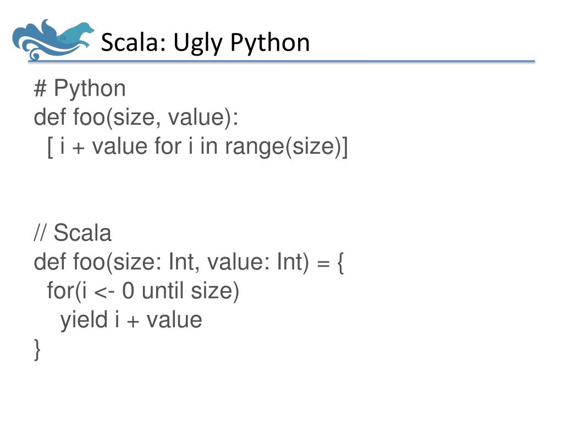Click the '<-' arrow in Scala for loop
563x422 pixels.
pos(104,292)
